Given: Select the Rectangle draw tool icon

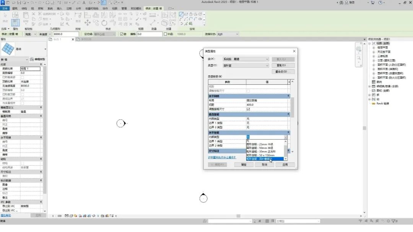Looking at the screenshot, I should tap(186, 14).
